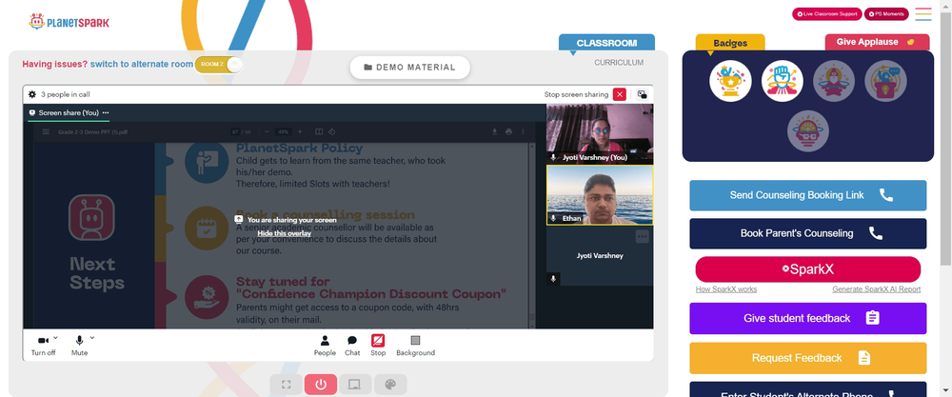Click the fullscreen expand button below call

tap(286, 385)
